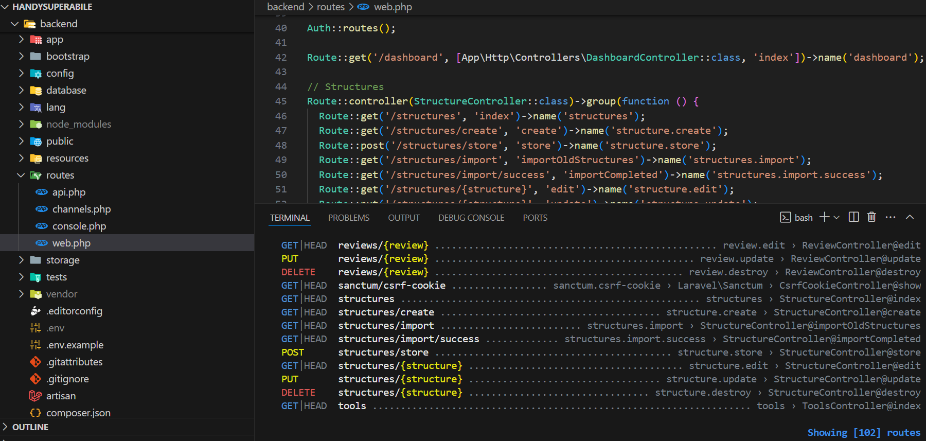Click 'ToolsController@index' in terminal output
926x441 pixels.
pos(861,405)
